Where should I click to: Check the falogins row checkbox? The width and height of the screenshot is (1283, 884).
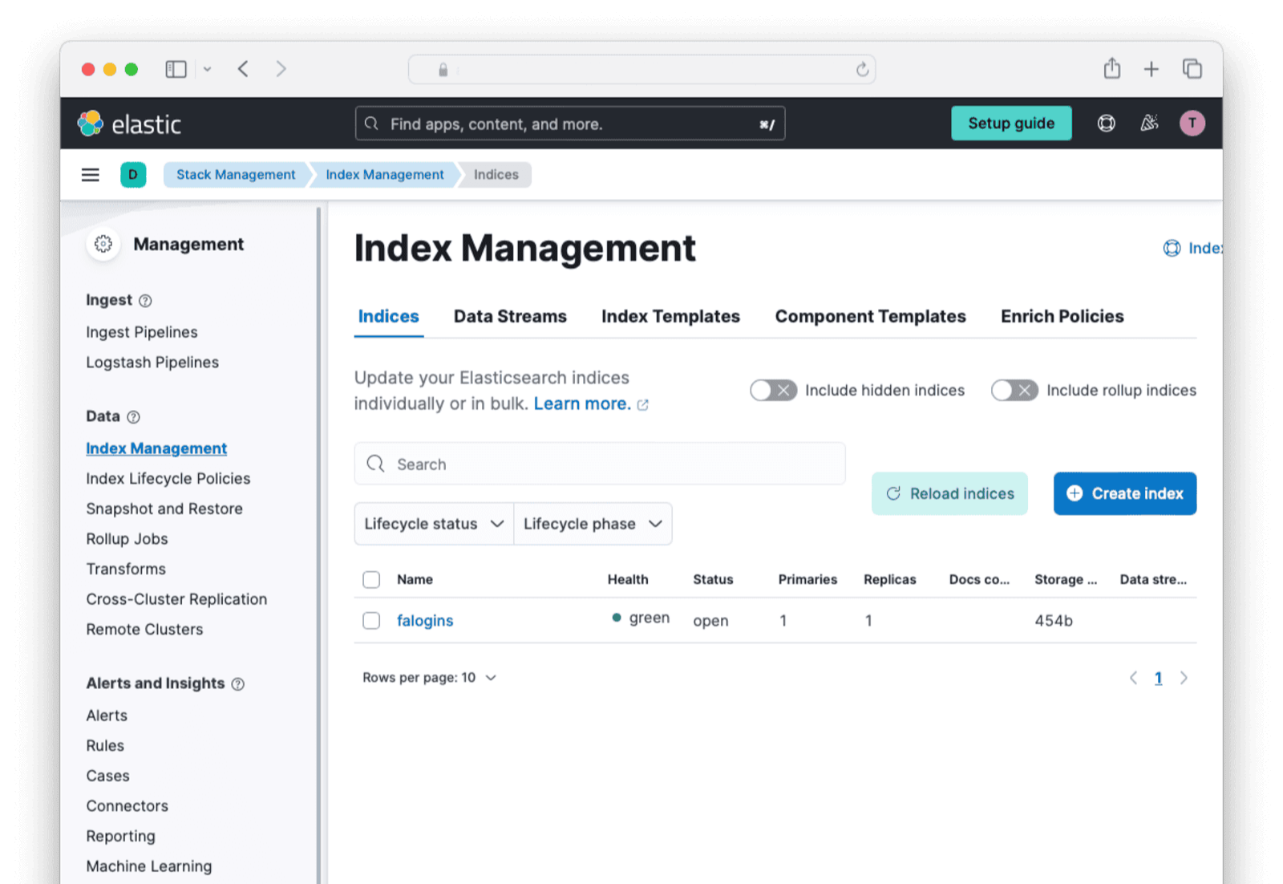pos(371,621)
